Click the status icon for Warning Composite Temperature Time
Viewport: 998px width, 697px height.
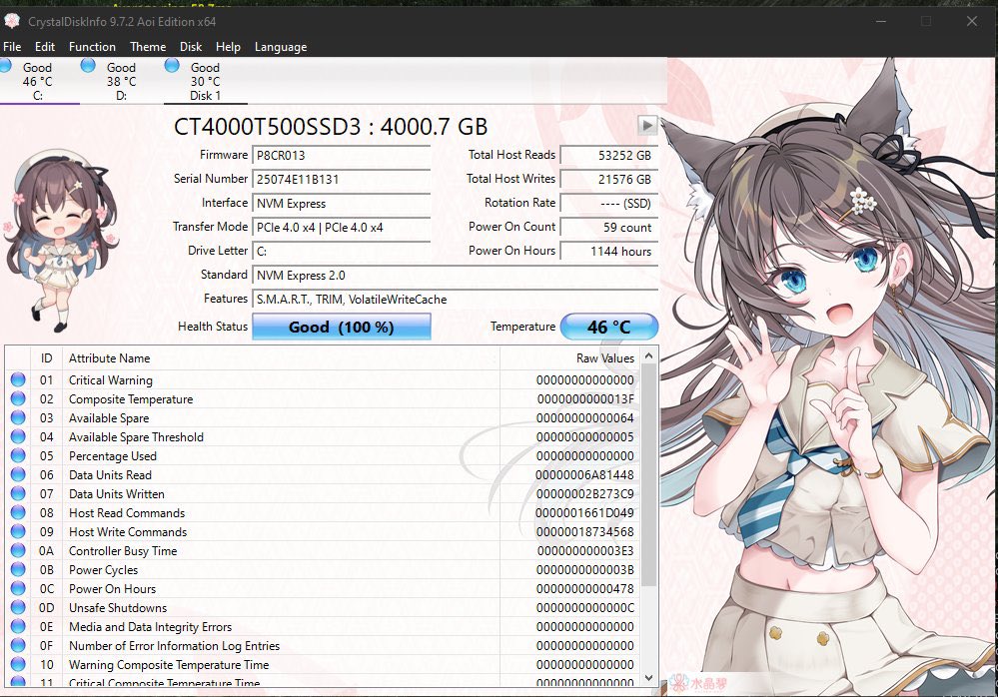(18, 665)
